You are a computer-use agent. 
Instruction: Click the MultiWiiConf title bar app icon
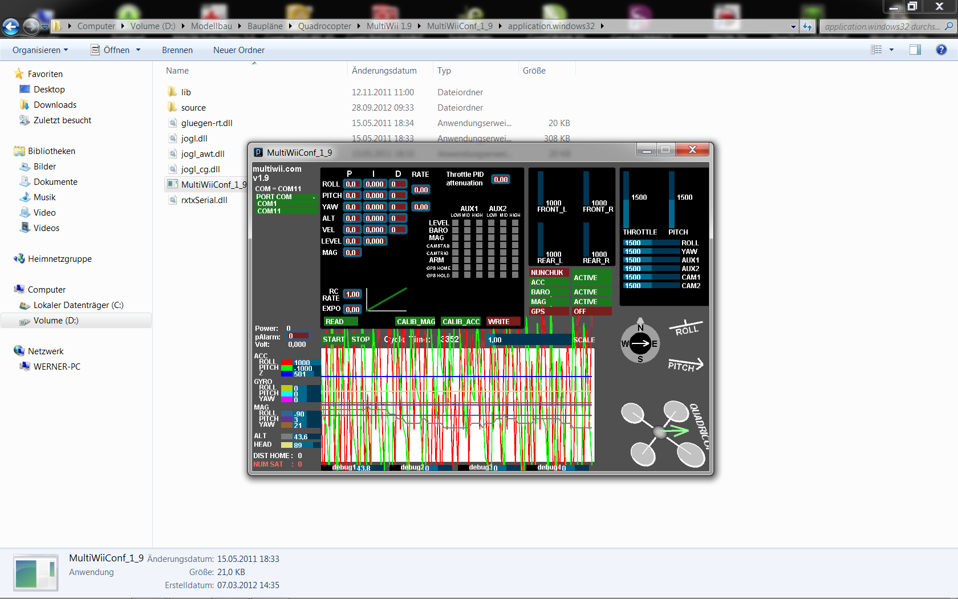click(x=258, y=152)
